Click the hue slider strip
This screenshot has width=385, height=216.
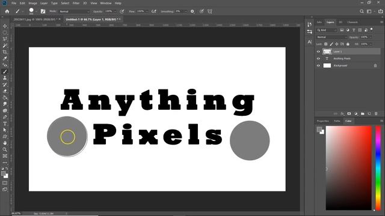pos(378,168)
